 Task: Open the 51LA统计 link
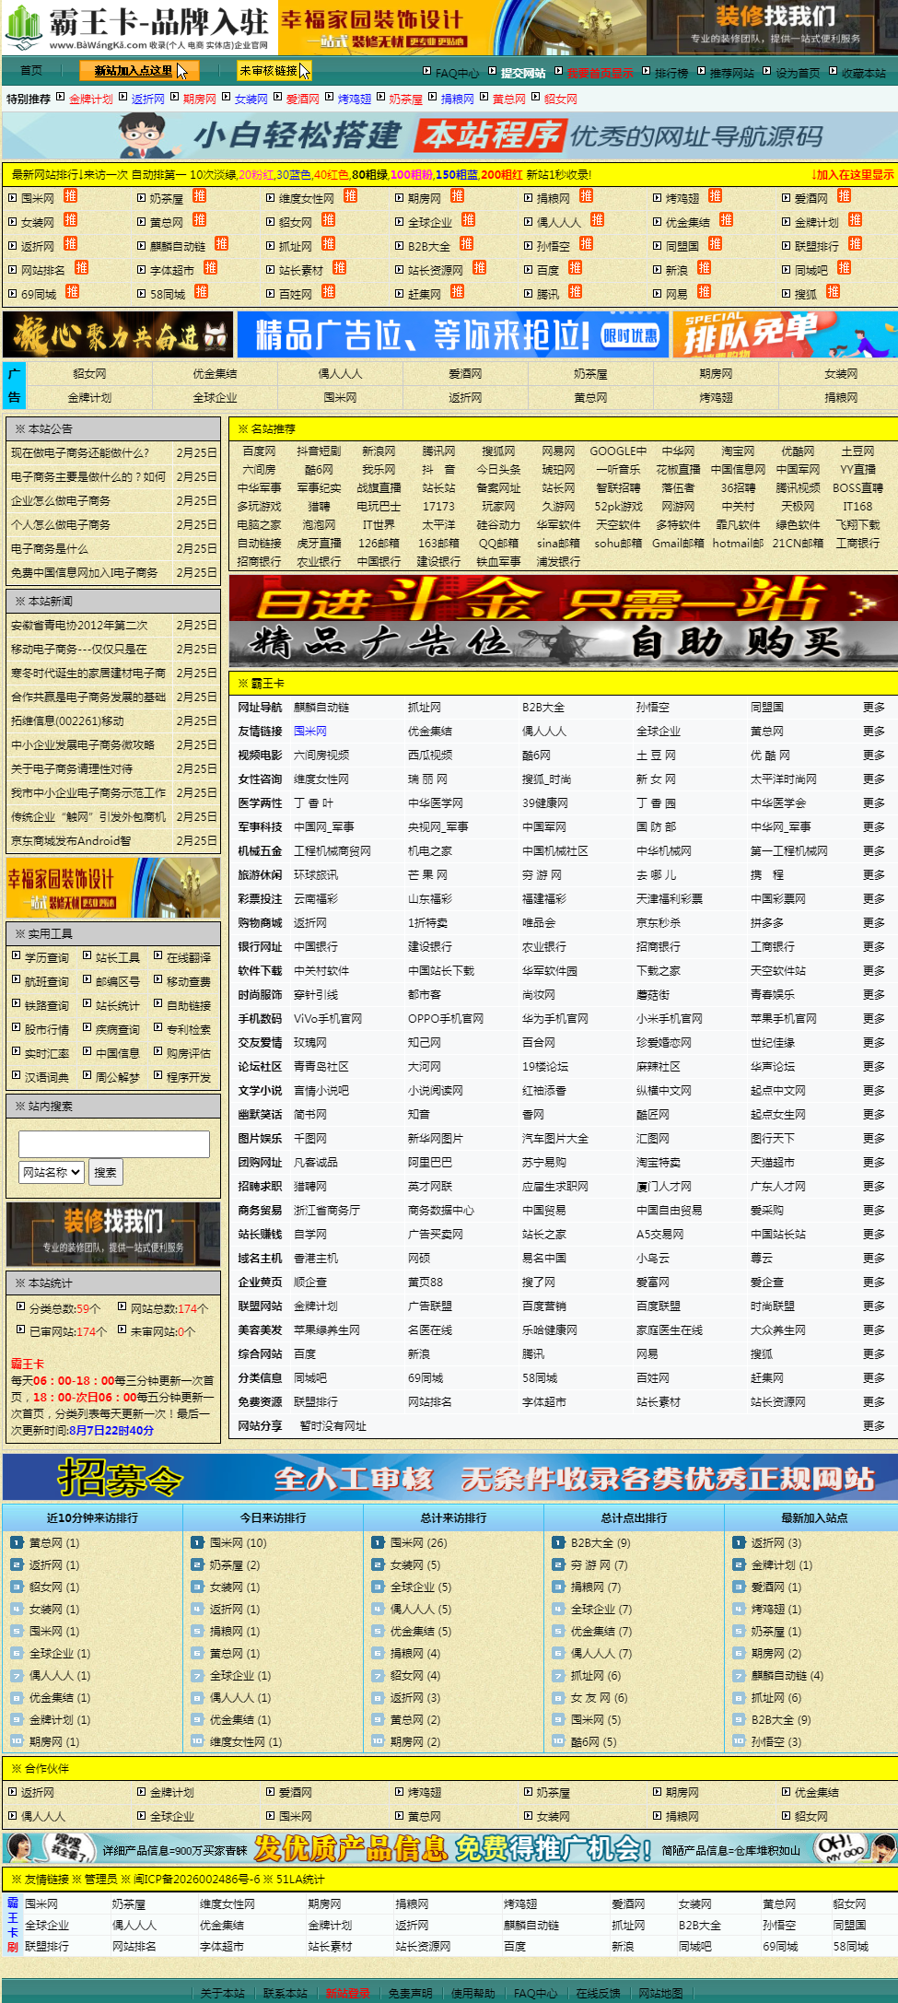301,1879
